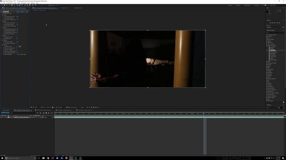Screen dimensions: 286x160
Task: Toggle Hide Shy Layers in timeline
Action: tap(44, 113)
